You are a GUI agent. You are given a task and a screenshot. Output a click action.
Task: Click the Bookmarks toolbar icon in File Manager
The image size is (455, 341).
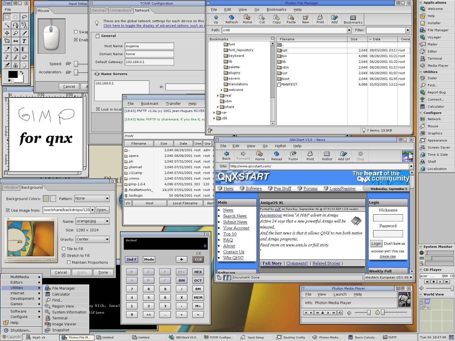click(353, 19)
